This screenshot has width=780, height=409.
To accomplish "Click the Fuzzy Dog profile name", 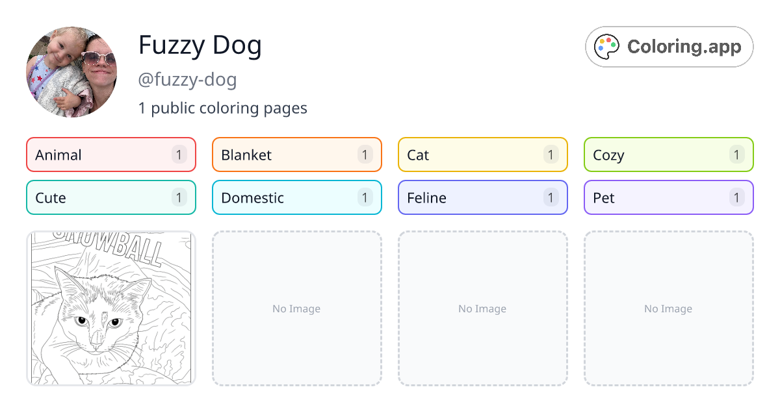I will [200, 45].
